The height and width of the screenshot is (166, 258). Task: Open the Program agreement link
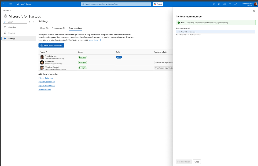pos(47,82)
